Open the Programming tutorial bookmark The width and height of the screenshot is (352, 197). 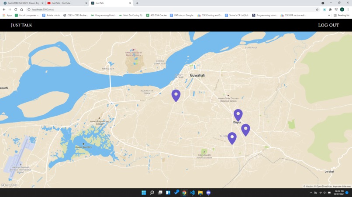pos(265,15)
